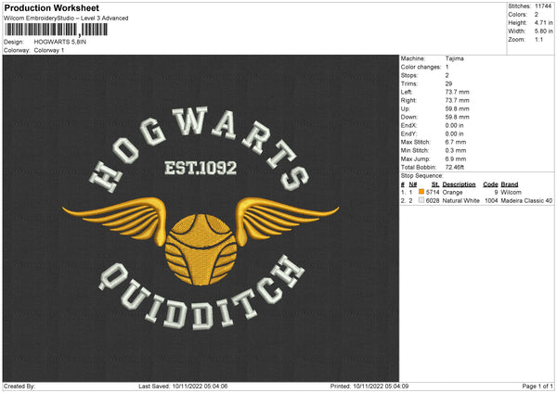This screenshot has height=393, width=557.
Task: Click the Machine value 'Tajima'
Action: point(454,58)
